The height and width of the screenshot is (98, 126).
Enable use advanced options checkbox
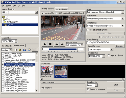(x=88, y=30)
